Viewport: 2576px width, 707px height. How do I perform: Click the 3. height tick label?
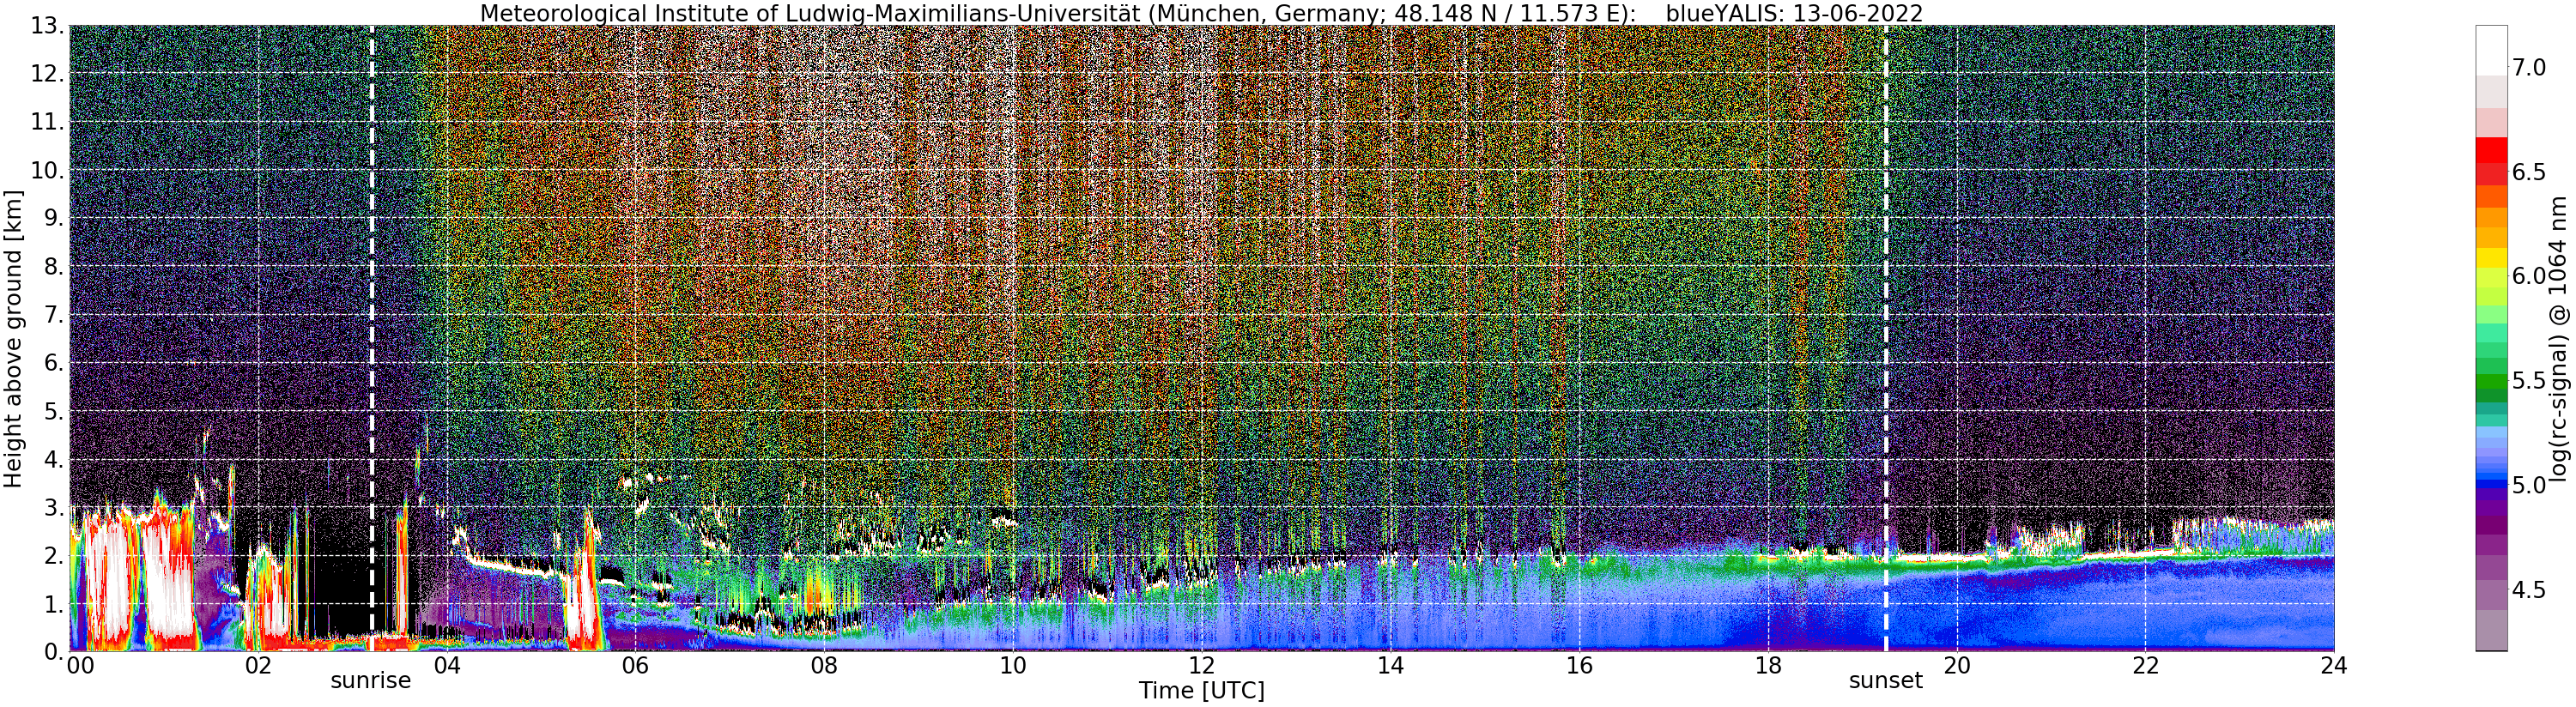(55, 507)
